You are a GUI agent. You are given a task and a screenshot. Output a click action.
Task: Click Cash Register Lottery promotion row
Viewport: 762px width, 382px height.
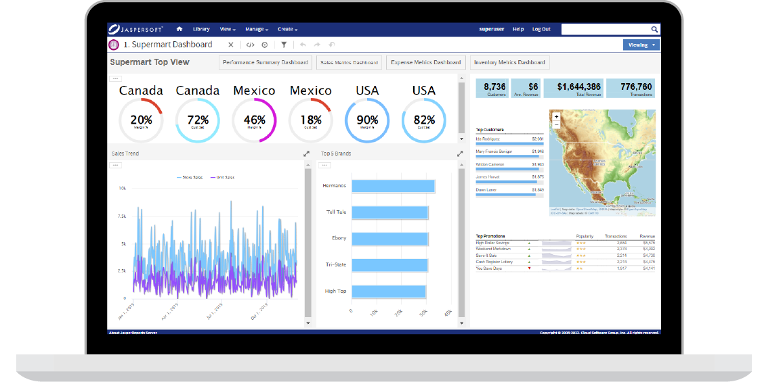565,262
